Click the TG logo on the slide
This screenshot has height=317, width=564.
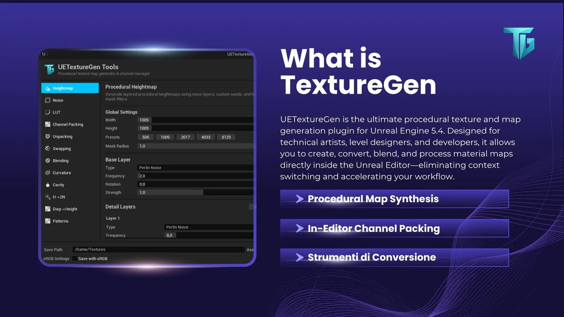point(519,43)
